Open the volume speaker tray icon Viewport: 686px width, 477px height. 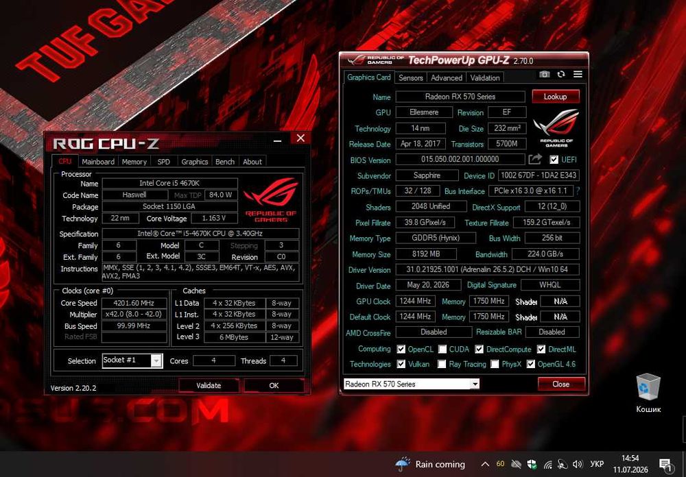click(x=578, y=464)
